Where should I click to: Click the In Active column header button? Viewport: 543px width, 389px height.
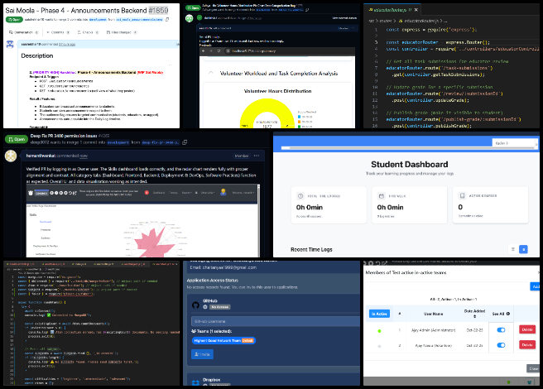(378, 313)
